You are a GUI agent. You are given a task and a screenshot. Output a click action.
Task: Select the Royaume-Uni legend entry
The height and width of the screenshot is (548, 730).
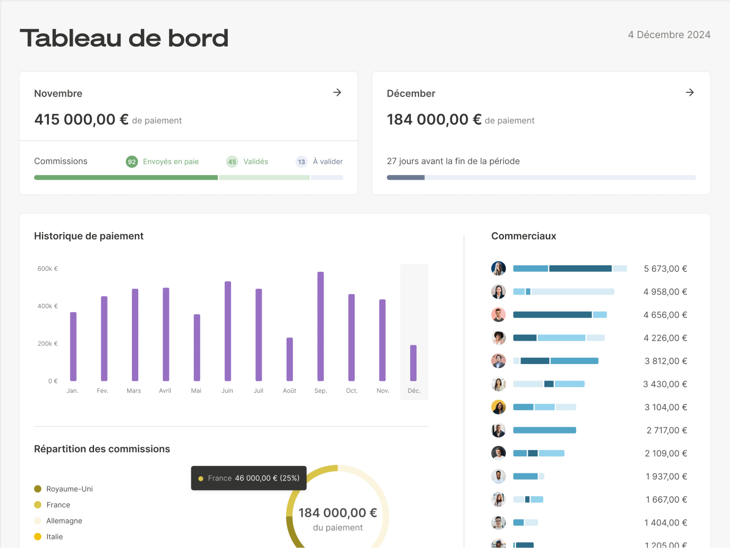[x=70, y=489]
